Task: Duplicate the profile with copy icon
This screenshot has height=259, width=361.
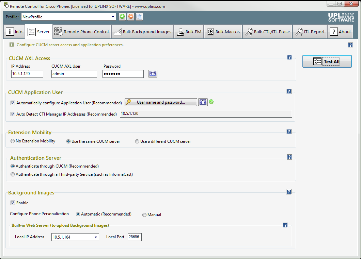Action: coord(139,17)
